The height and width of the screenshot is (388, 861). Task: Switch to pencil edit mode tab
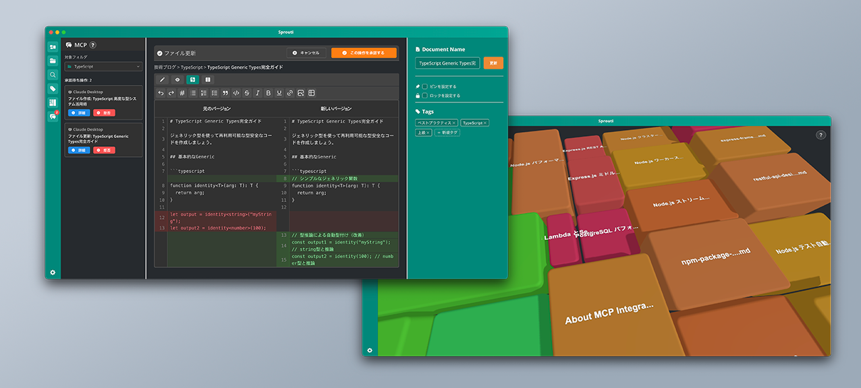(162, 79)
